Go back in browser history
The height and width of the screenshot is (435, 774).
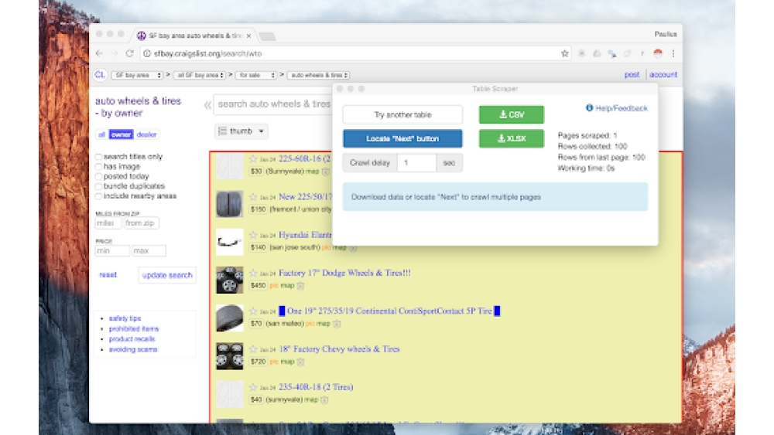click(x=99, y=53)
